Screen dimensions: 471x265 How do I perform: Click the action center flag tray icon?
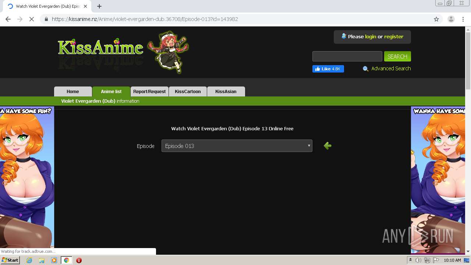click(436, 260)
